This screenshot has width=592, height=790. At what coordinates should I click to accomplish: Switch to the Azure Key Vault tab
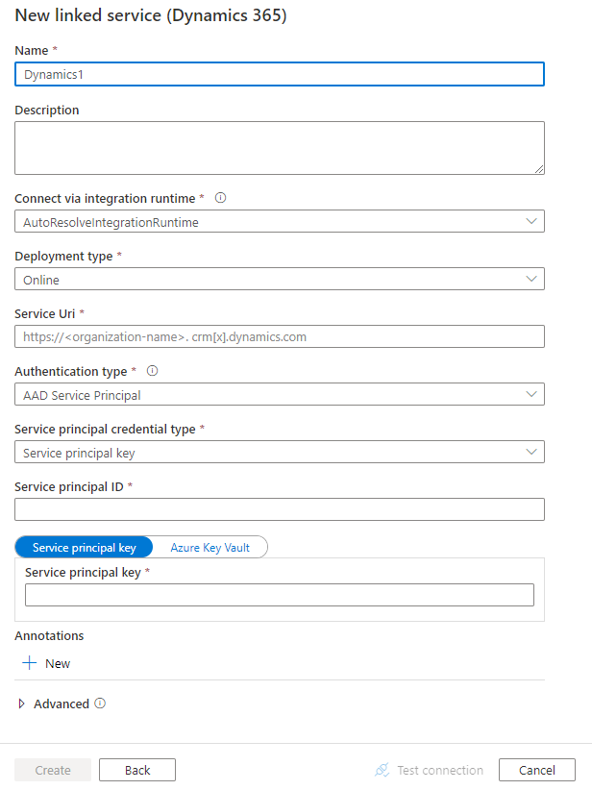[210, 547]
